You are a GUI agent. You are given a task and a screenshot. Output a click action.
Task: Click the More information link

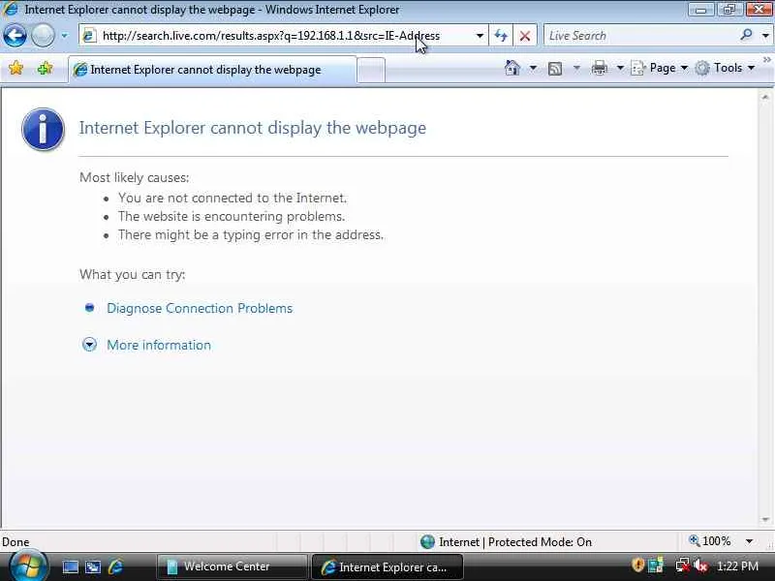coord(159,345)
